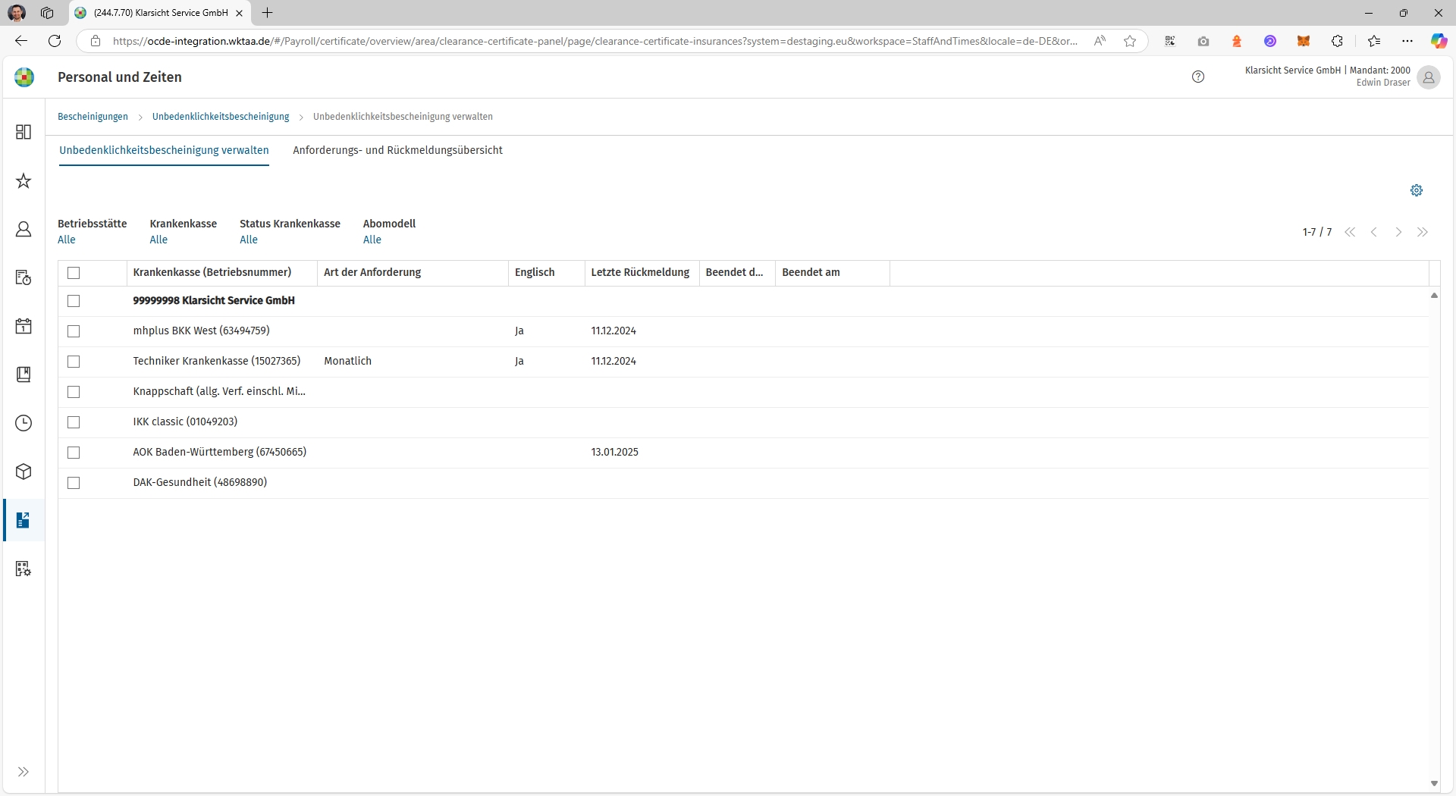Add this page to browser favorites
This screenshot has height=796, width=1456.
tap(1130, 41)
